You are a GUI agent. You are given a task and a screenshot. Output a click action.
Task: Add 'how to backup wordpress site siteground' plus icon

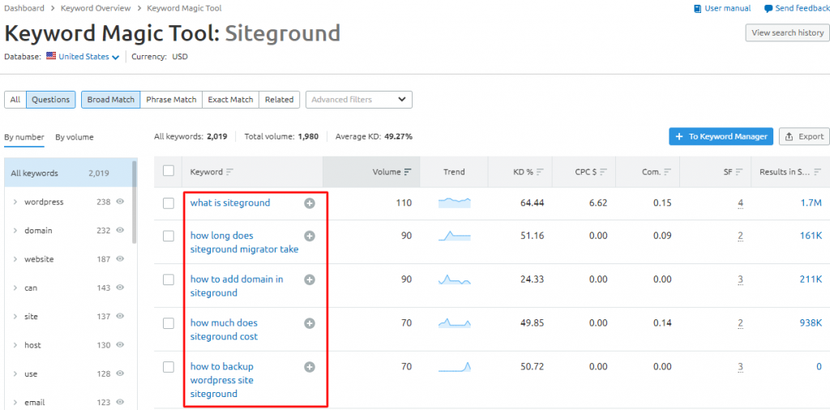point(310,366)
